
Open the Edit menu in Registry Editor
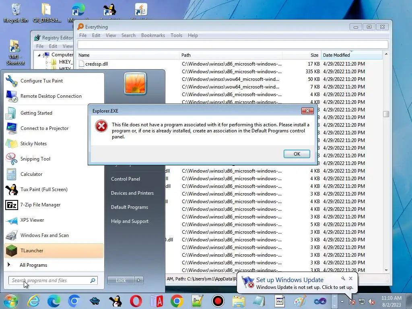[x=53, y=46]
